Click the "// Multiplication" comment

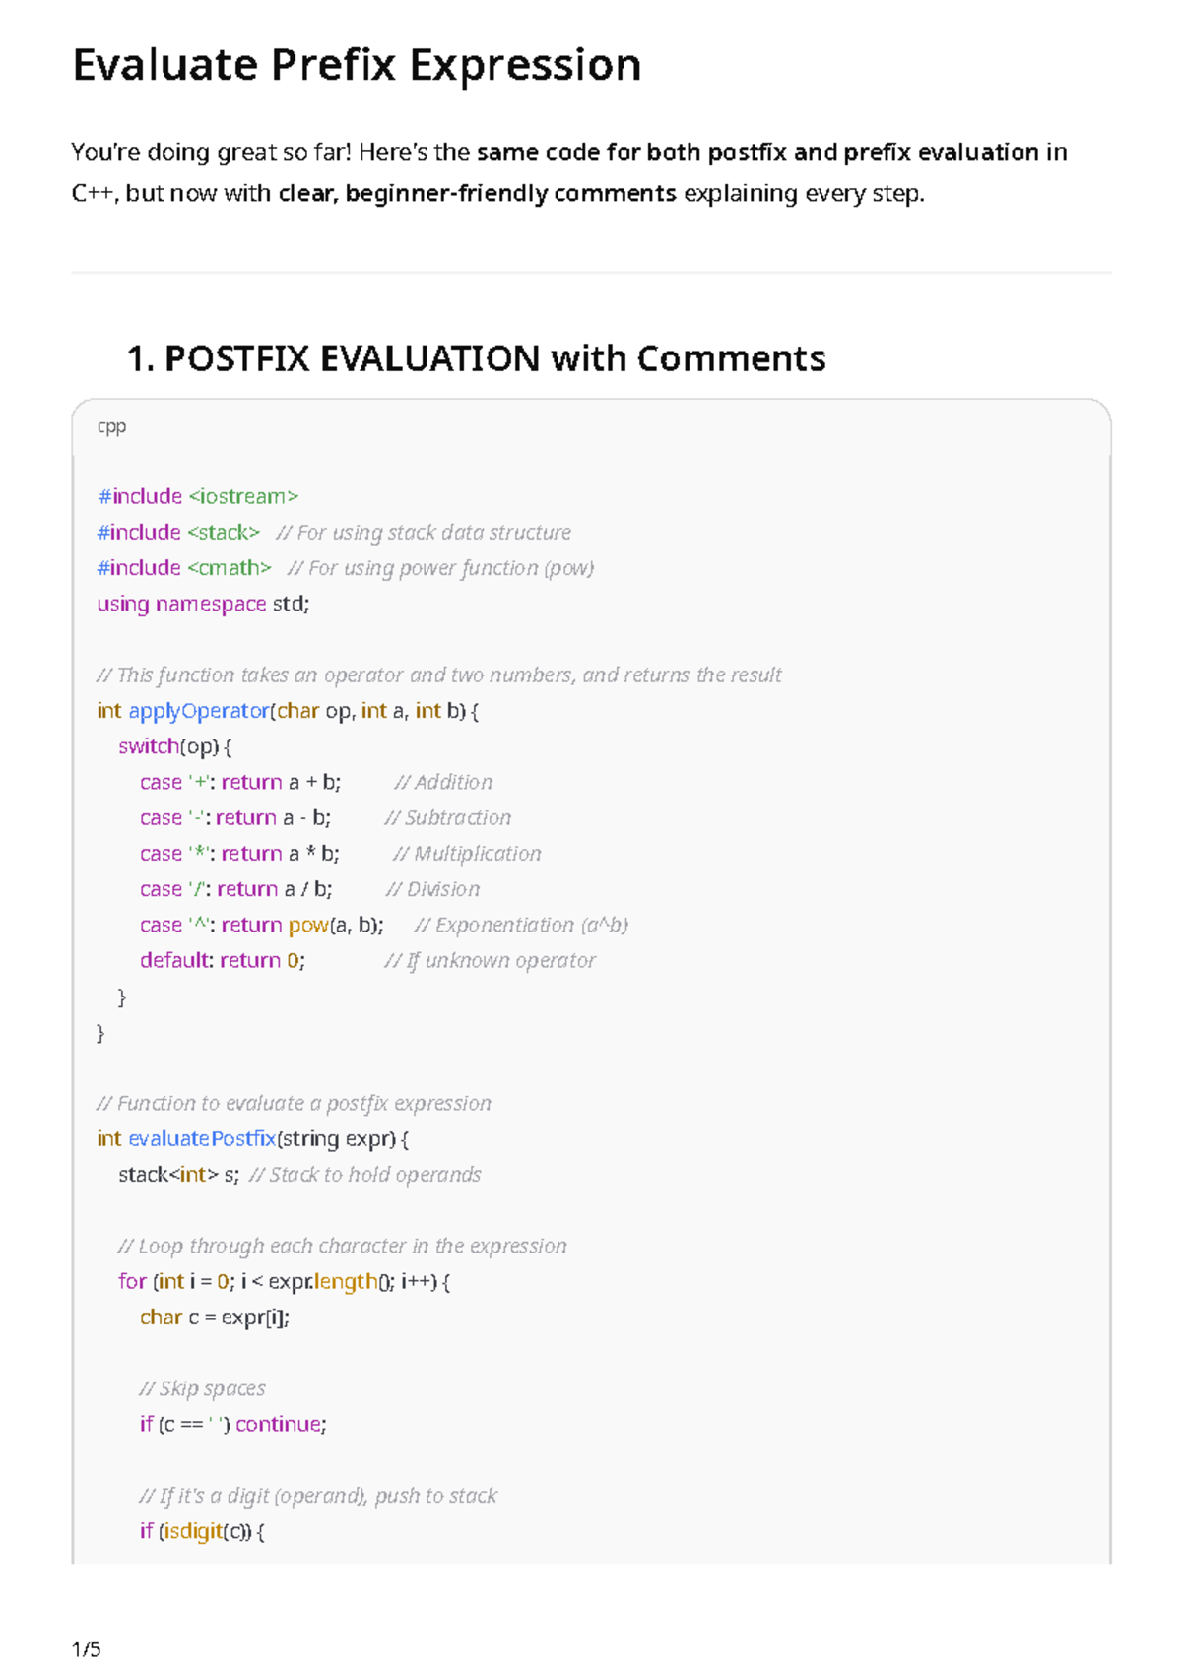[467, 854]
